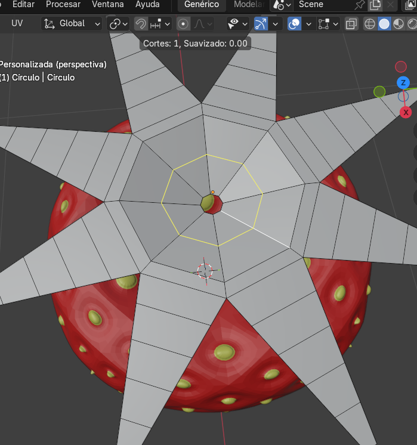
Task: Open the Ventana menu
Action: [108, 4]
